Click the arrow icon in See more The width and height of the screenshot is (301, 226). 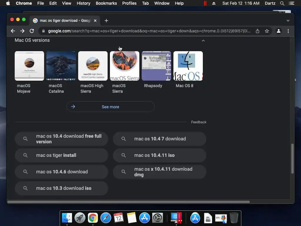[x=73, y=107]
